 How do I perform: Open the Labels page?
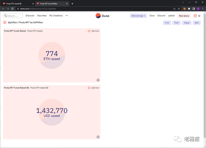tap(171, 16)
